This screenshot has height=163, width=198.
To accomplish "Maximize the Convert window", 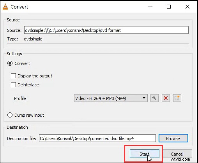I will click(169, 7).
